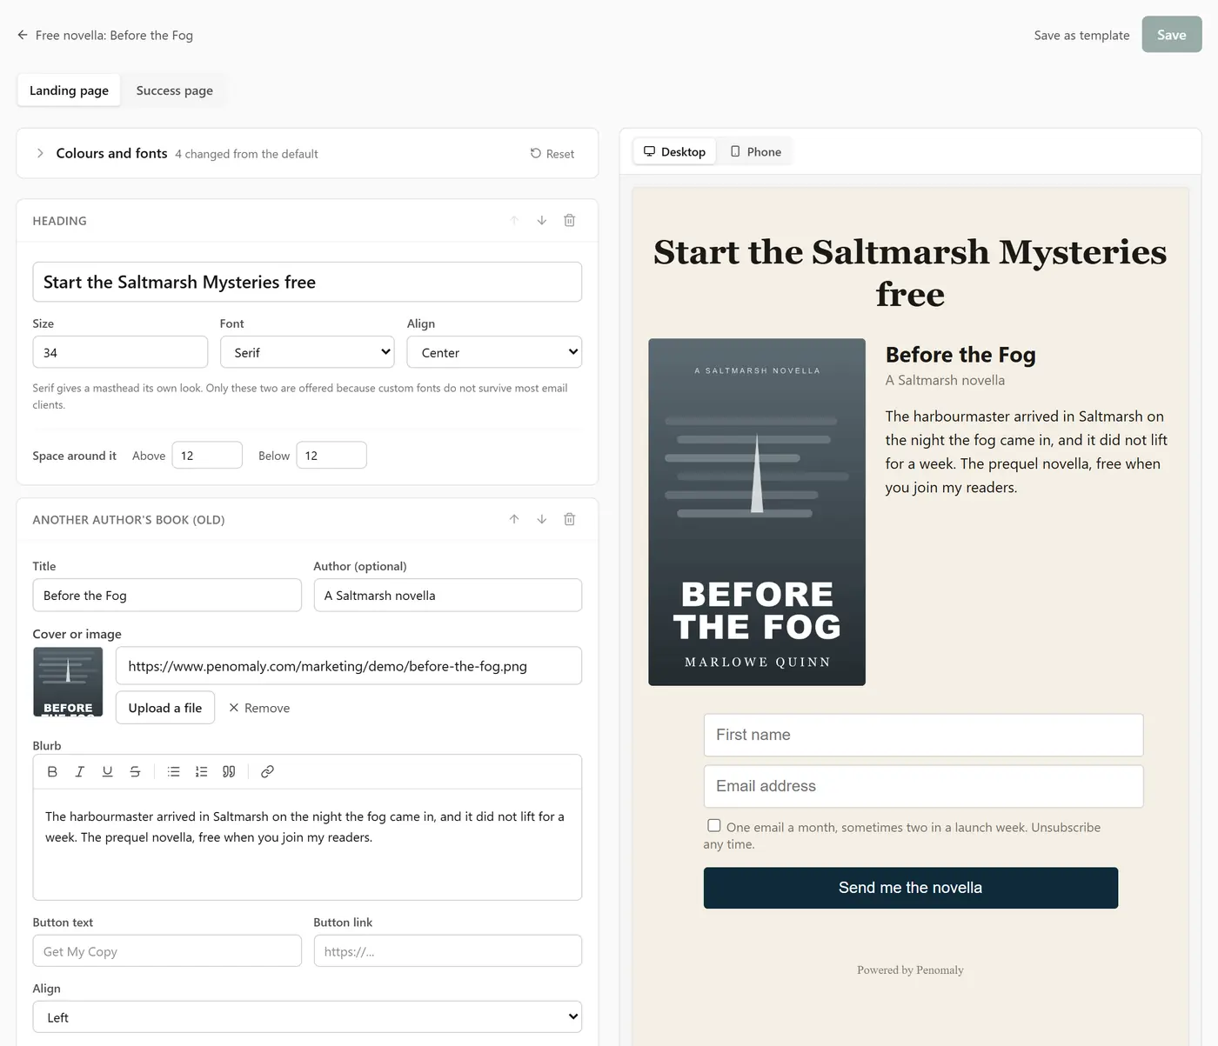Tick the email consent checkbox in preview

pyautogui.click(x=714, y=826)
